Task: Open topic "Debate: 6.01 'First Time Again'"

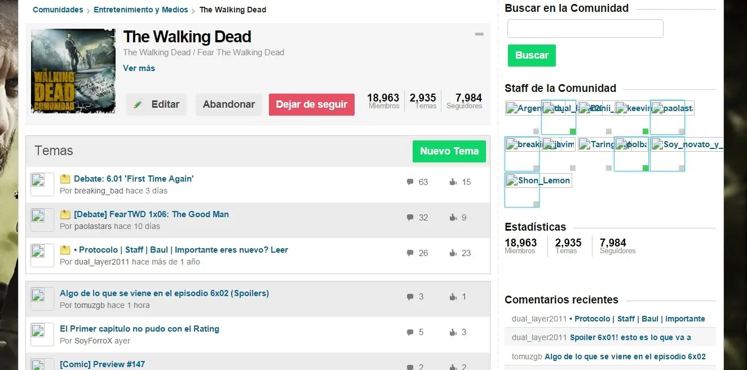Action: click(x=134, y=179)
